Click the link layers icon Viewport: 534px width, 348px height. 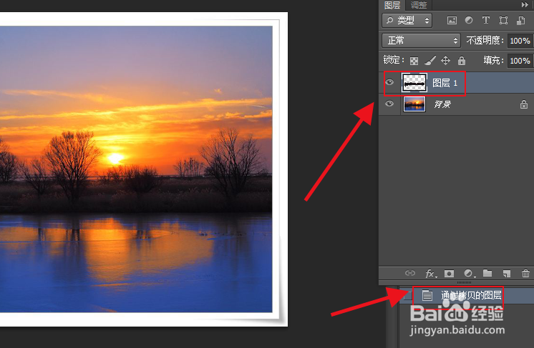pos(410,273)
